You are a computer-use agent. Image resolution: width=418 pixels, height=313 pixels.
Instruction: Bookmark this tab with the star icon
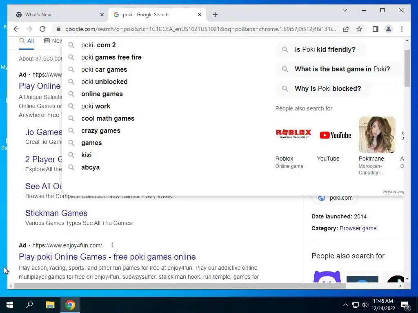359,29
